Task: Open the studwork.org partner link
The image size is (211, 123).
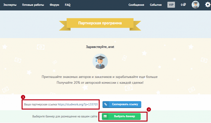Action: pos(78,104)
